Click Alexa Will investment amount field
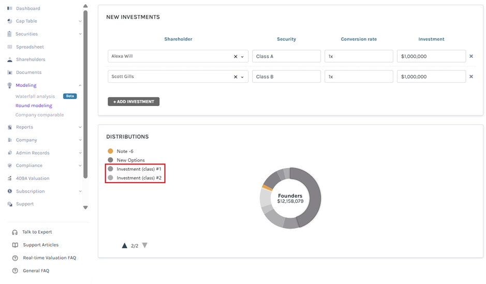 [432, 56]
